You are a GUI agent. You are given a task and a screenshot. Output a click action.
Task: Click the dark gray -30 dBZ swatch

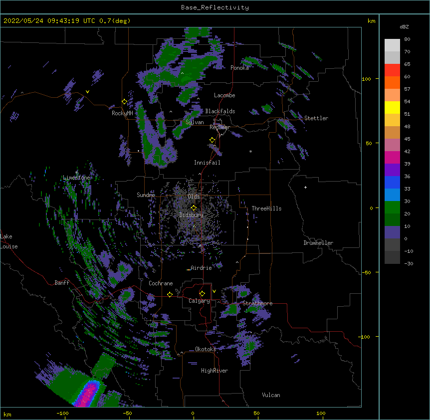pyautogui.click(x=392, y=257)
